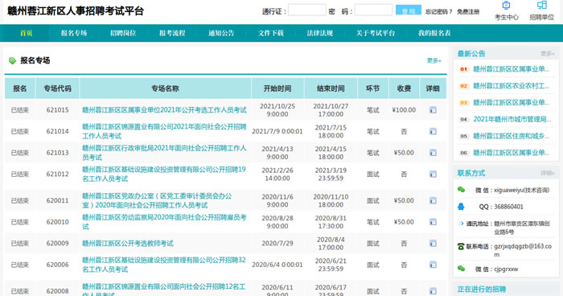This screenshot has height=296, width=563.
Task: Open detail icon for exam 621012
Action: 433,175
